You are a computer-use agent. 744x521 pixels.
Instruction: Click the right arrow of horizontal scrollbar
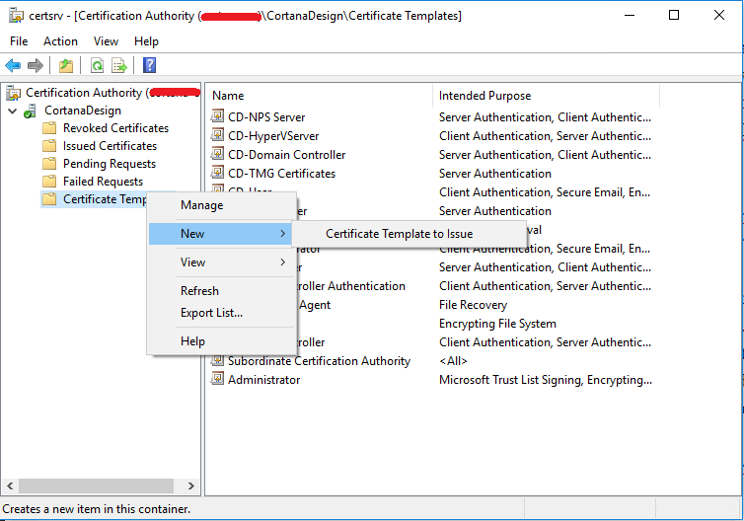tap(191, 485)
